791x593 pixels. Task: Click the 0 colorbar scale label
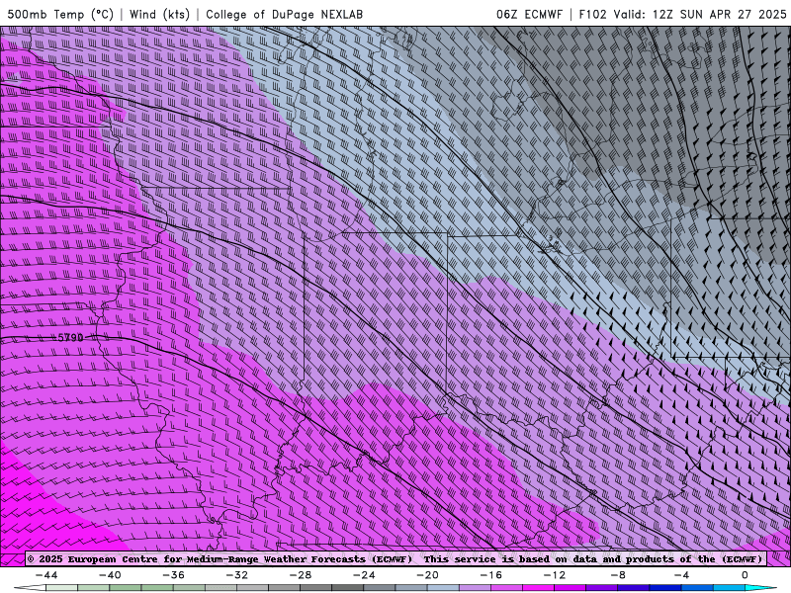[x=746, y=575]
